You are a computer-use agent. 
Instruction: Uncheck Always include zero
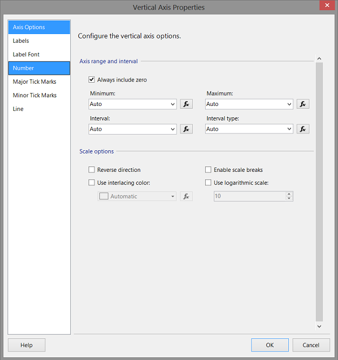coord(92,79)
